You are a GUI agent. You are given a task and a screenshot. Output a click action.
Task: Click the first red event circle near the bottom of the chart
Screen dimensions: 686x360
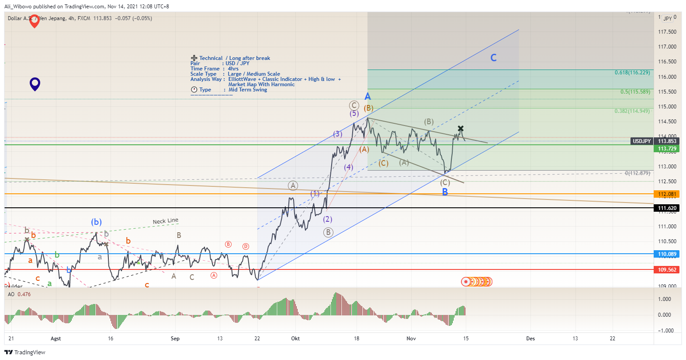[x=466, y=282]
